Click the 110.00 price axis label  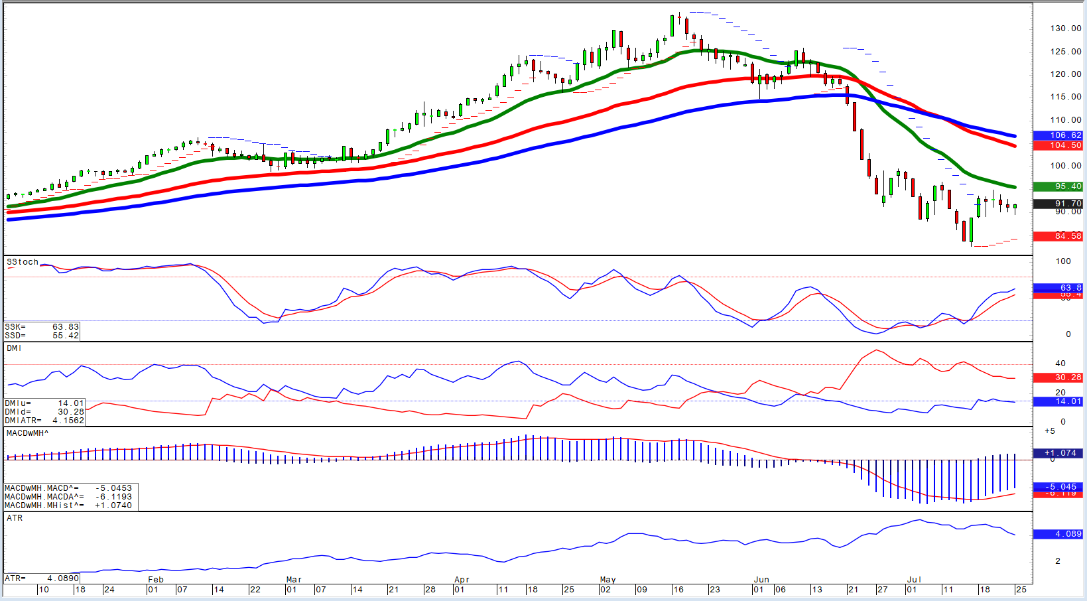[x=1066, y=120]
